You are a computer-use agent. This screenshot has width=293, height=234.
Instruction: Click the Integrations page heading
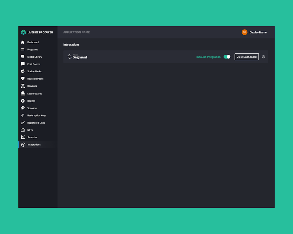click(71, 45)
